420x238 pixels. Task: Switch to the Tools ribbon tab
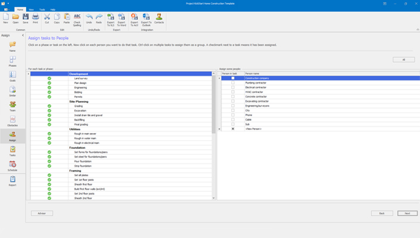pos(42,10)
